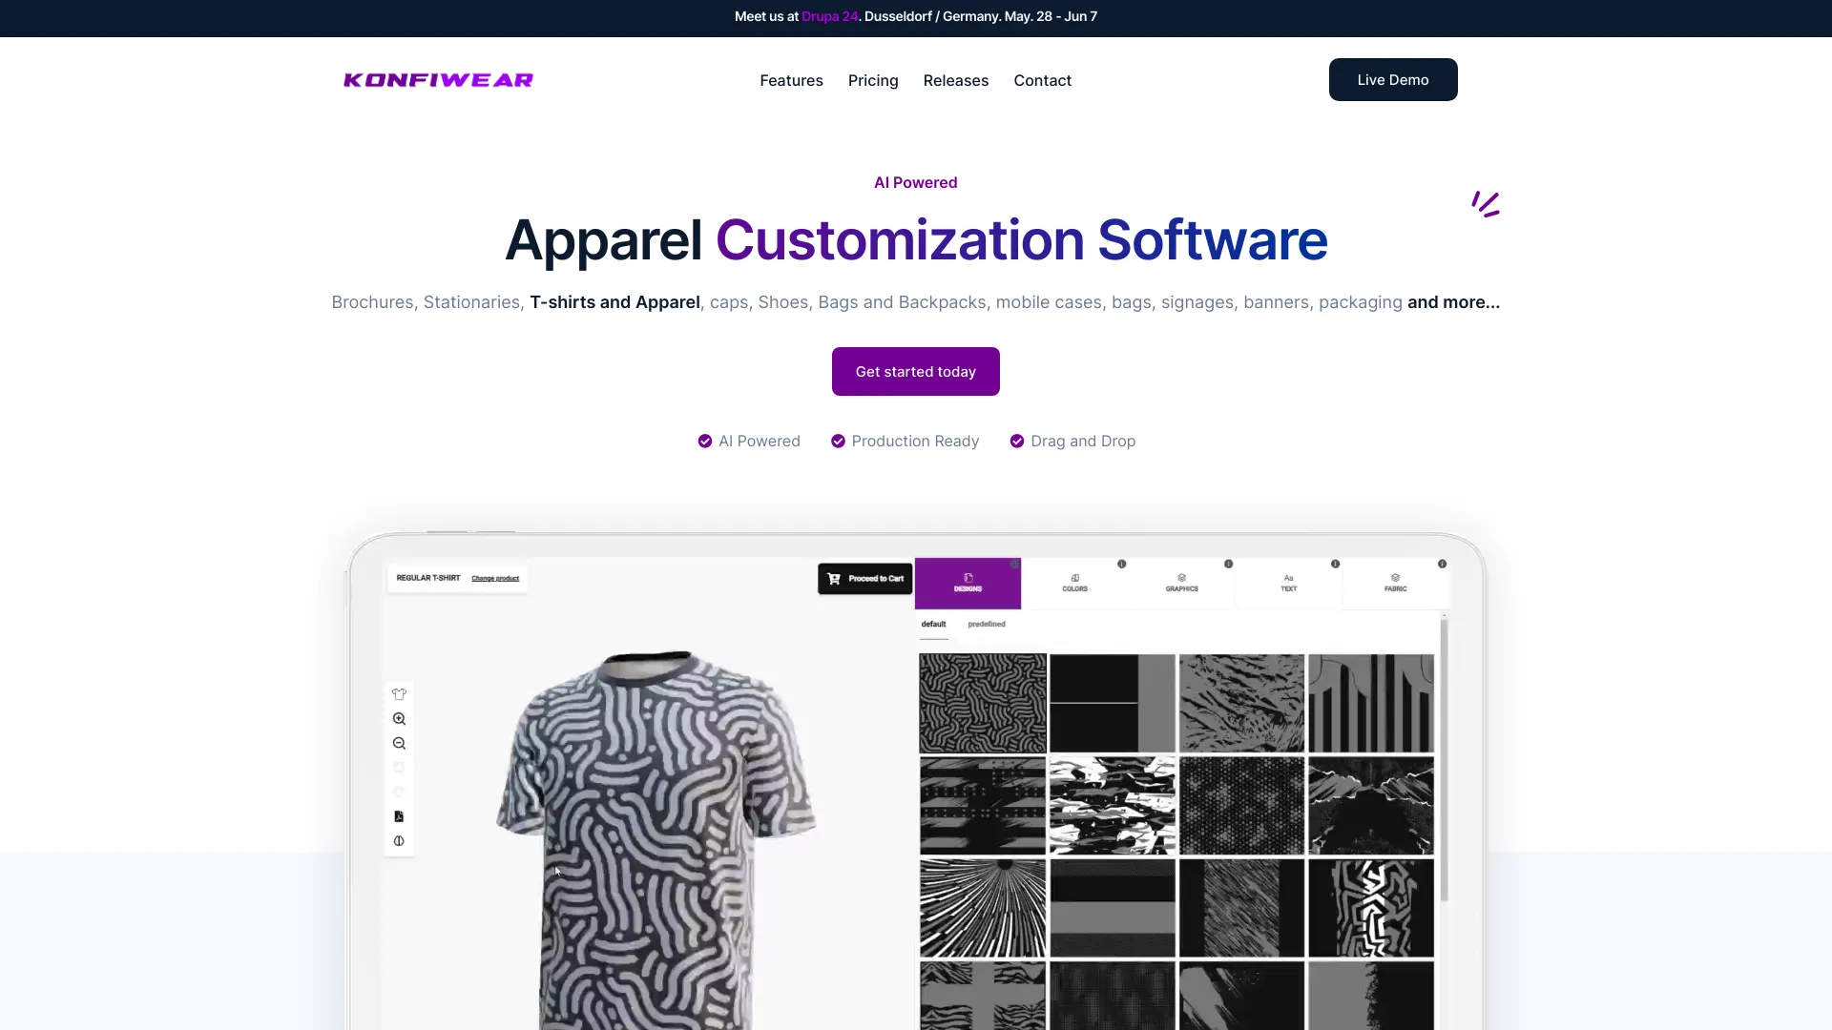Select the Contact menu item

(x=1042, y=78)
